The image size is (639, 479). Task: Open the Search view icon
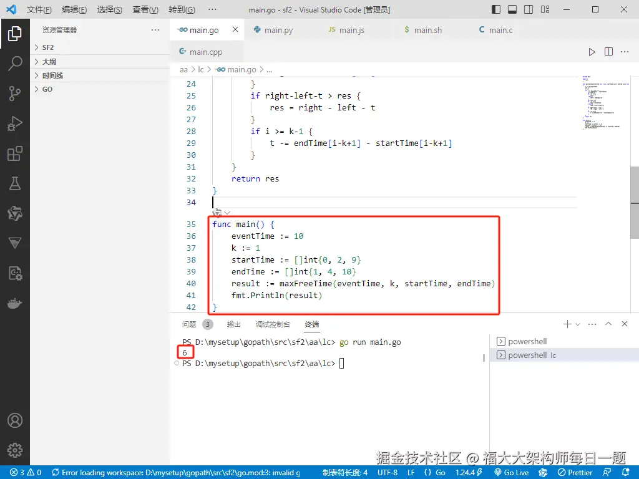15,64
